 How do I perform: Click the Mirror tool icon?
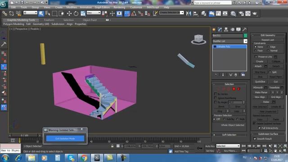click(x=189, y=13)
